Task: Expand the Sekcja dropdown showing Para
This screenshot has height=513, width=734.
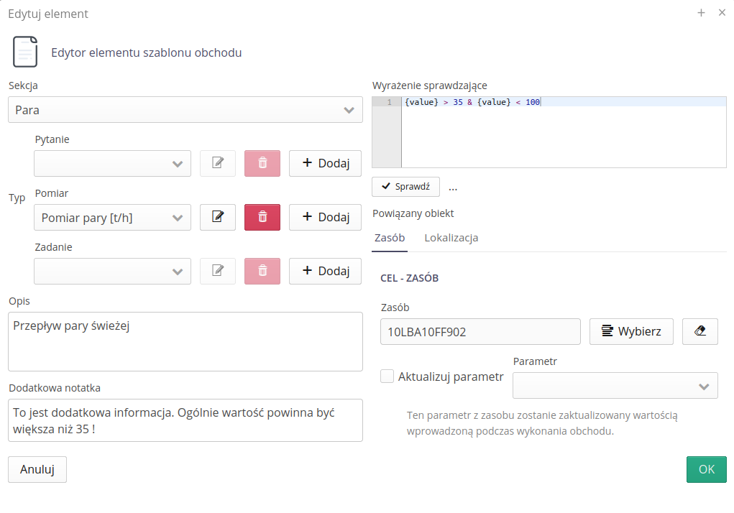Action: coord(185,110)
